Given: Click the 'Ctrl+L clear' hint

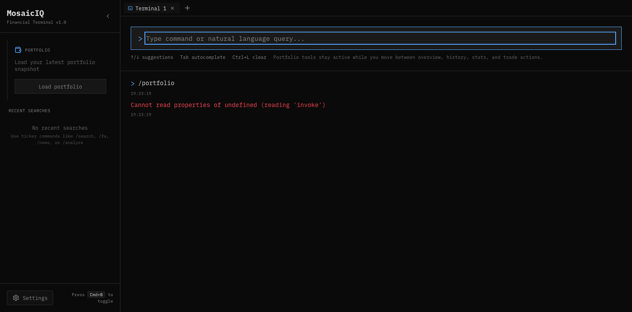Looking at the screenshot, I should [x=249, y=57].
